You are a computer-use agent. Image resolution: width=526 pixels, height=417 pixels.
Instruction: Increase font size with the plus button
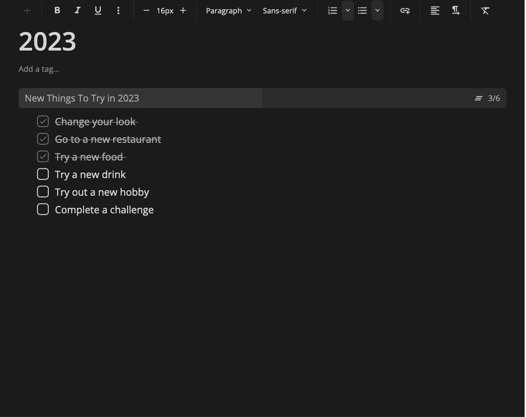tap(183, 10)
